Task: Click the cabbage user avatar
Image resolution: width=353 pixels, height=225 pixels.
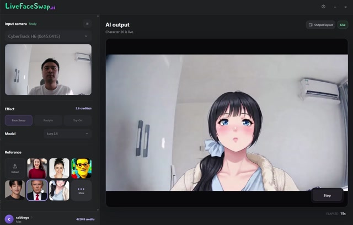Action: [9, 219]
